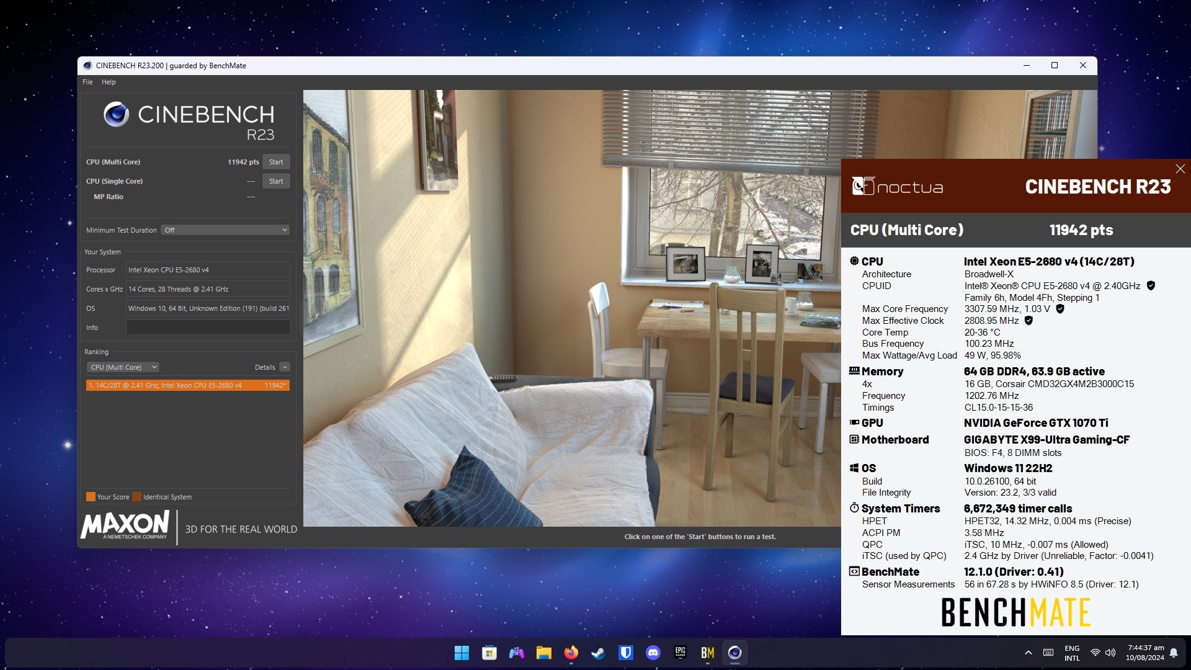This screenshot has width=1191, height=670.
Task: Click the OS field Windows 10 64 Bit
Action: coord(208,308)
